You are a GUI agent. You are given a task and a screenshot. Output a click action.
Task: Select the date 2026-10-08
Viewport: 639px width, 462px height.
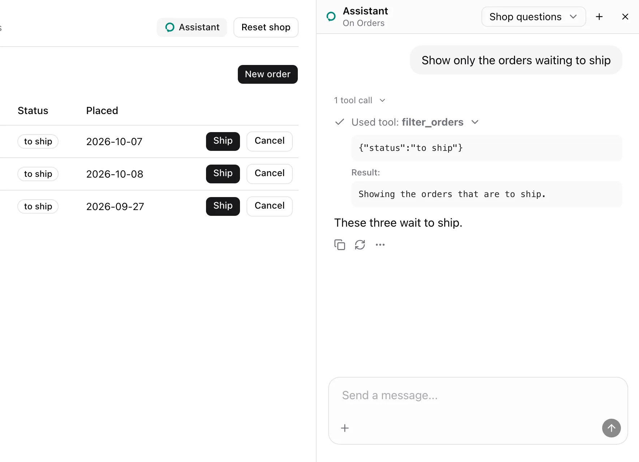(x=115, y=174)
